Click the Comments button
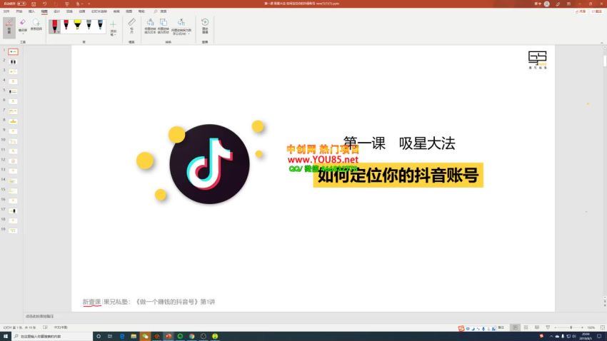Image resolution: width=607 pixels, height=341 pixels. 596,11
